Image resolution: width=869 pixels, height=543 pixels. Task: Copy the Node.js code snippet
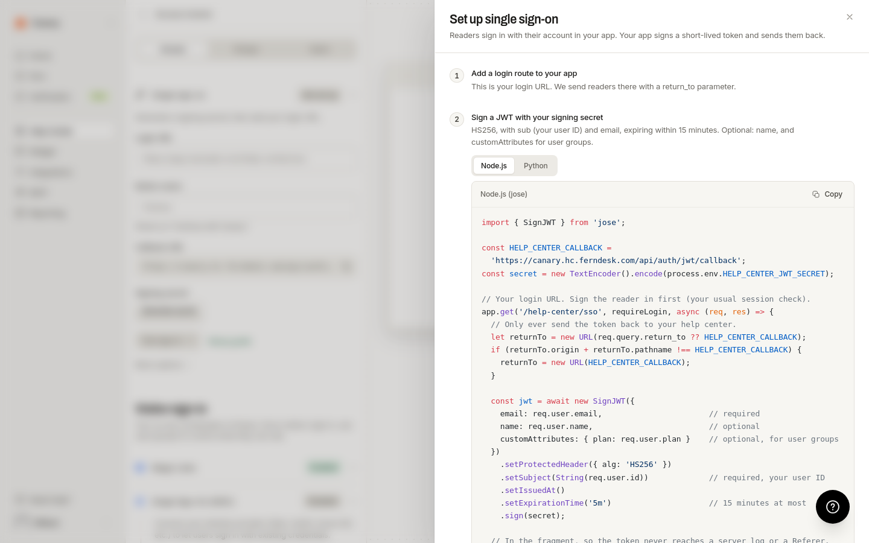[x=827, y=194]
